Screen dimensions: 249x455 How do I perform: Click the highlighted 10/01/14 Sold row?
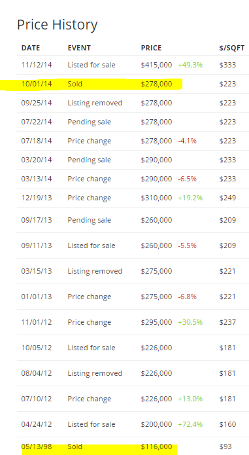click(133, 84)
